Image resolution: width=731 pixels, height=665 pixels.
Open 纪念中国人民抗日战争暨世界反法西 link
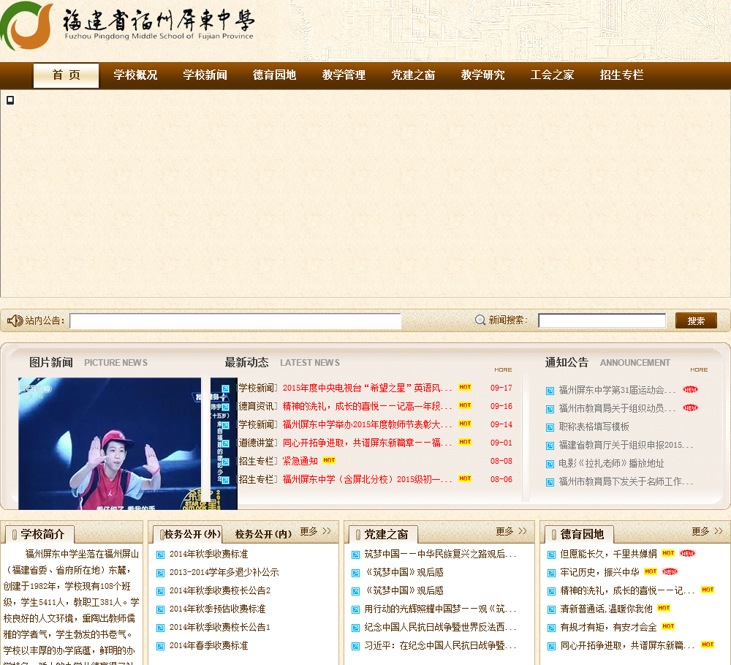pos(440,627)
